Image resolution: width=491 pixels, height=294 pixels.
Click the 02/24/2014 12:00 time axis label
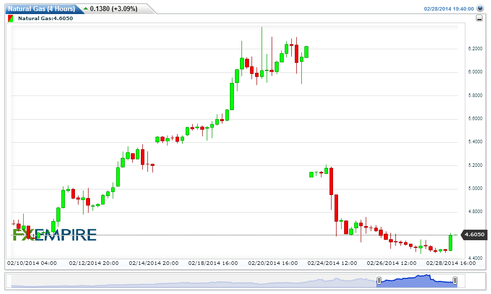tap(332, 263)
